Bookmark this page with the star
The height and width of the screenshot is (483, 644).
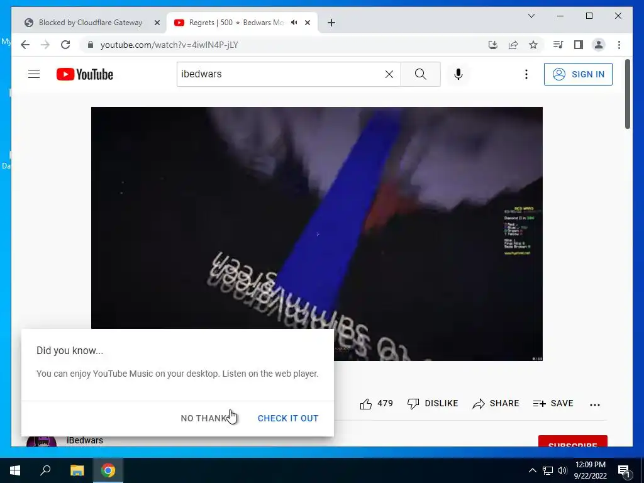(533, 45)
